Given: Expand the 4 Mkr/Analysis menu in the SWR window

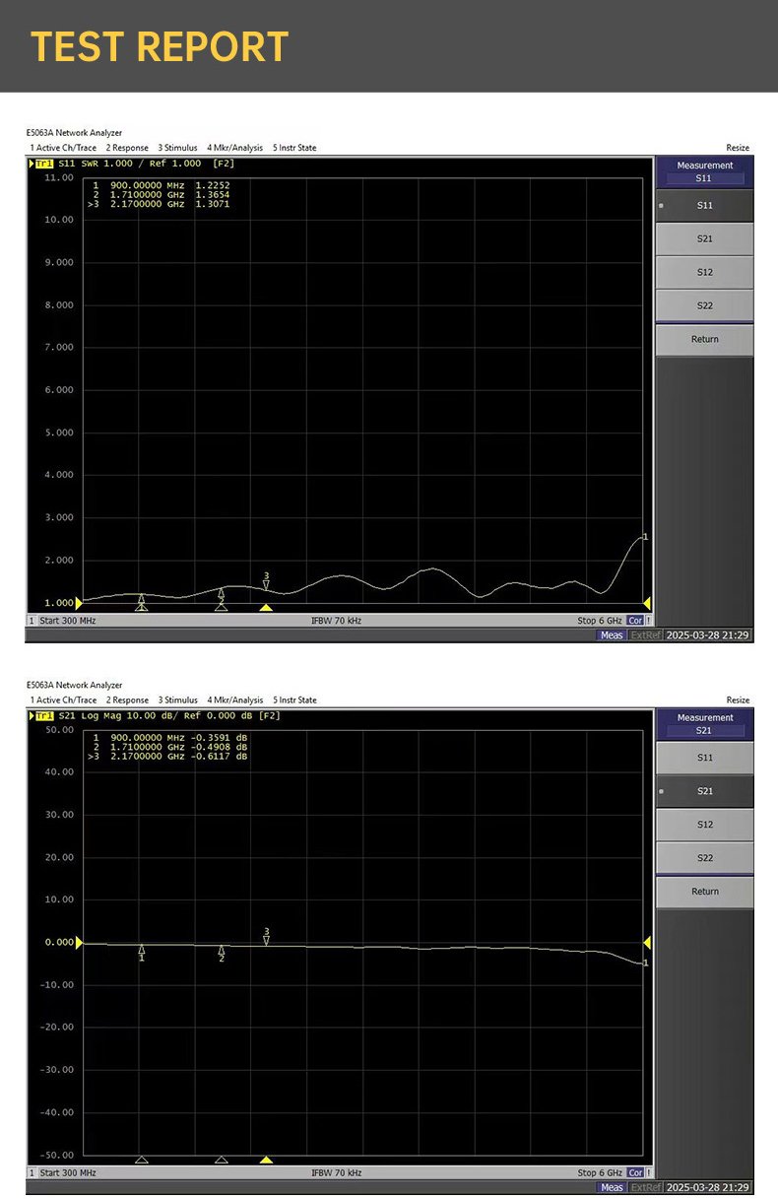Looking at the screenshot, I should (234, 148).
